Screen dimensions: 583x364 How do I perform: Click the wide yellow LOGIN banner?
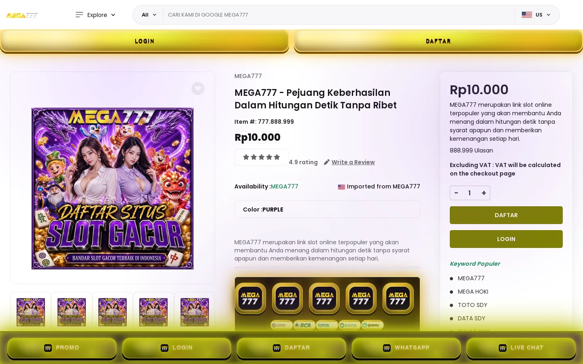[x=144, y=41]
